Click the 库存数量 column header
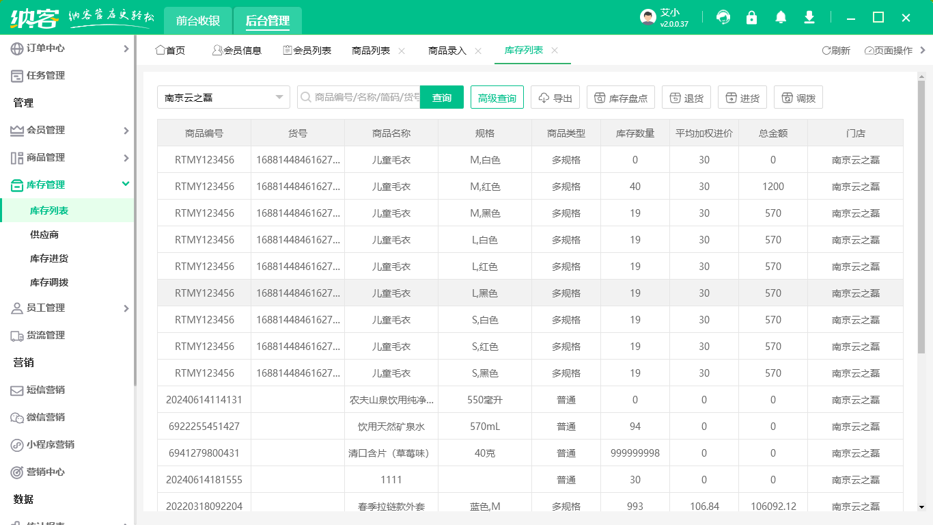Image resolution: width=933 pixels, height=525 pixels. pos(635,133)
